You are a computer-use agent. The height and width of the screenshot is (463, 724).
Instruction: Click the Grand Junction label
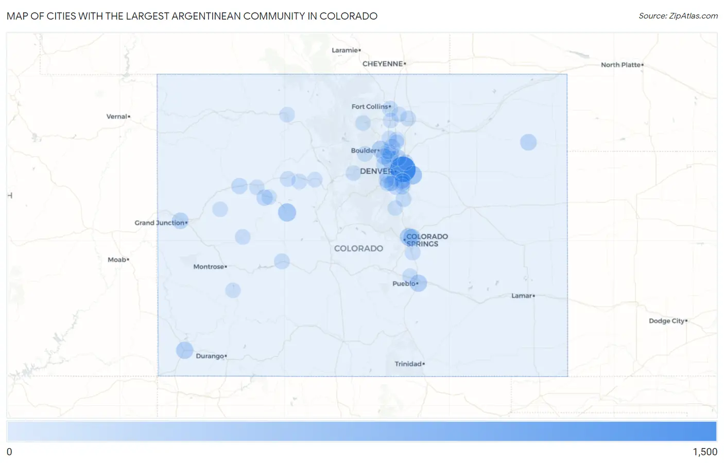pos(161,223)
